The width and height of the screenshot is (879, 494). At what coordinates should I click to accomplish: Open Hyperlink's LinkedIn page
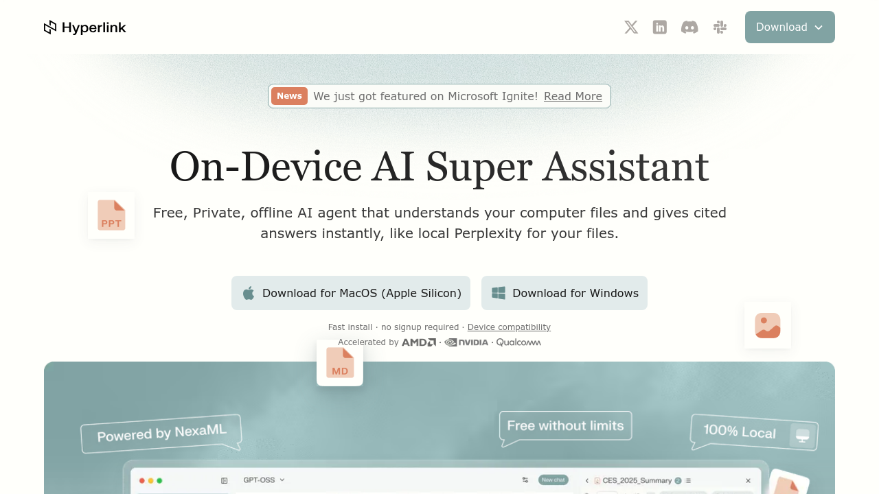[x=659, y=27]
